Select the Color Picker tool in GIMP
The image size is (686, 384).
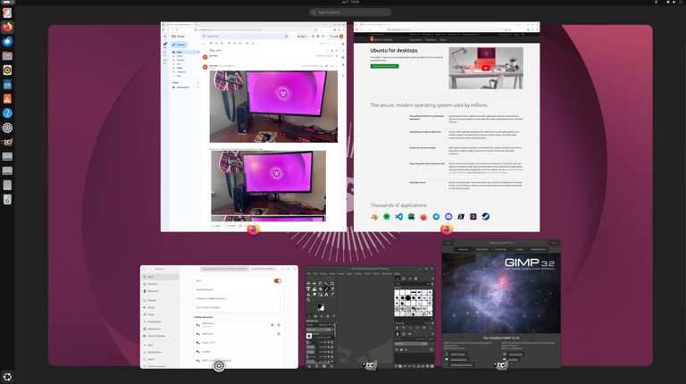pos(332,295)
